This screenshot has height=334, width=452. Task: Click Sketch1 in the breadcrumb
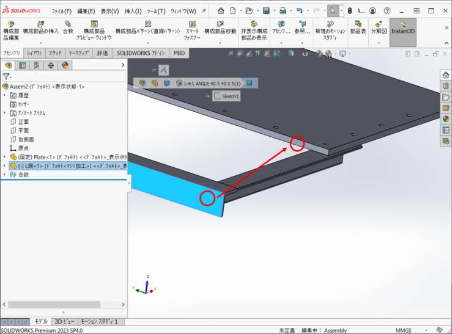(226, 96)
